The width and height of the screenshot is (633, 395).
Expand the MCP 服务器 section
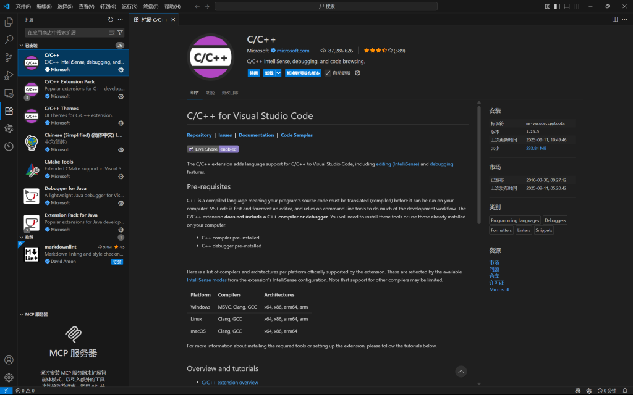[x=22, y=314]
